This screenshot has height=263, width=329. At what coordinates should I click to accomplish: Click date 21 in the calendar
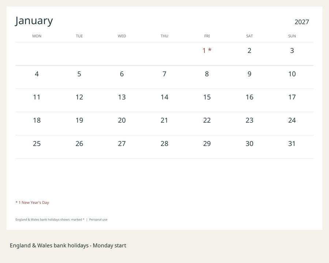[x=164, y=121]
